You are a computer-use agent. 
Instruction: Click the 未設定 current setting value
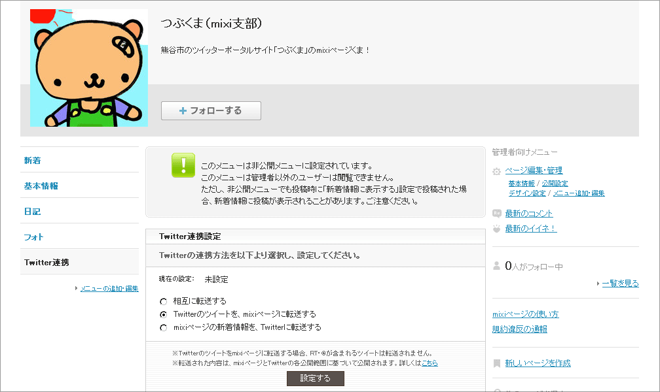(216, 280)
